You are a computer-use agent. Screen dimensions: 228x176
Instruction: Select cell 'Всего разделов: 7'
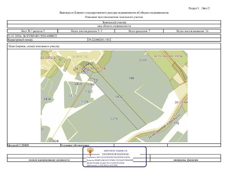tap(139, 31)
